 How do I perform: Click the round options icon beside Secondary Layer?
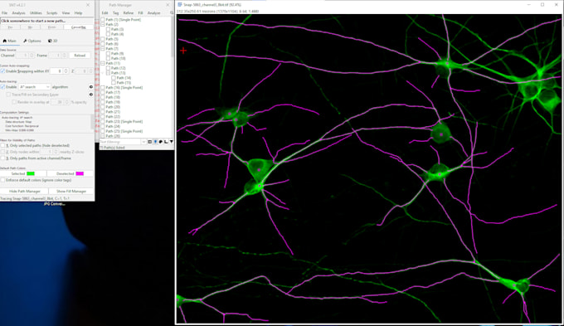pos(91,95)
